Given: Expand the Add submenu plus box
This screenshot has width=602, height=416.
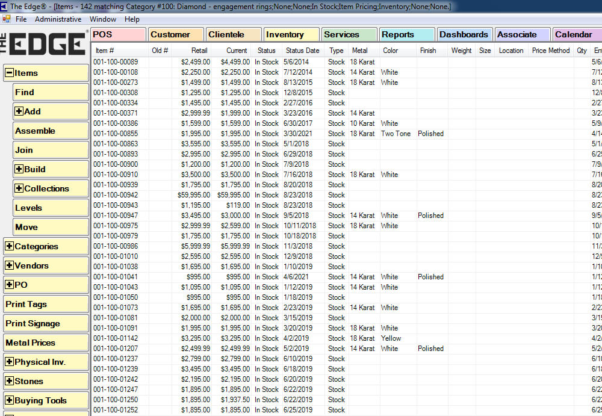Looking at the screenshot, I should (x=19, y=111).
